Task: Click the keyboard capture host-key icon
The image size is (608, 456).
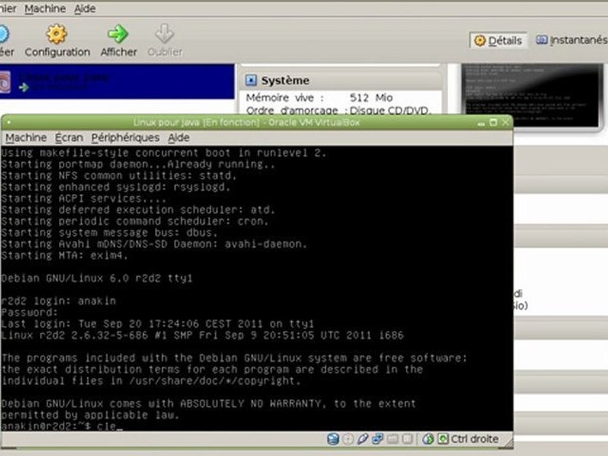Action: coord(443,439)
